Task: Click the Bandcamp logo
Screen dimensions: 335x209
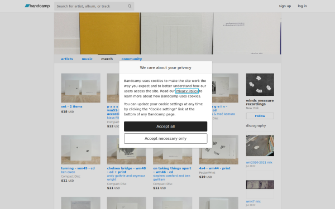Action: coord(37,6)
